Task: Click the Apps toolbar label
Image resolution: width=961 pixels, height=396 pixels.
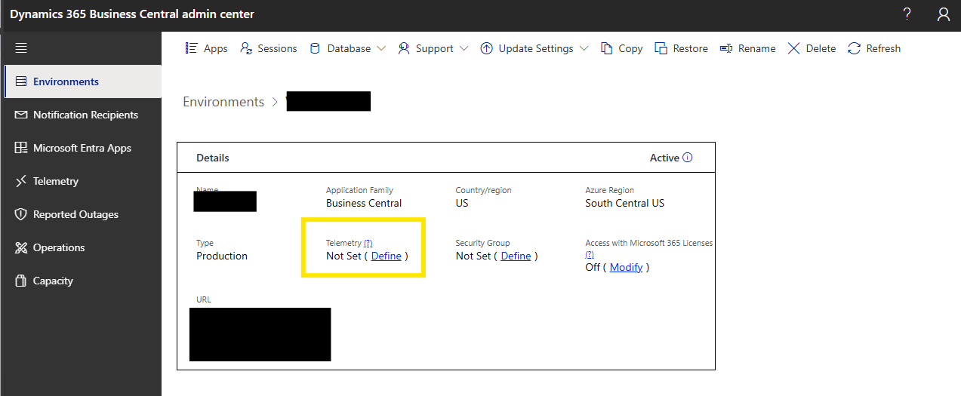Action: pyautogui.click(x=216, y=48)
